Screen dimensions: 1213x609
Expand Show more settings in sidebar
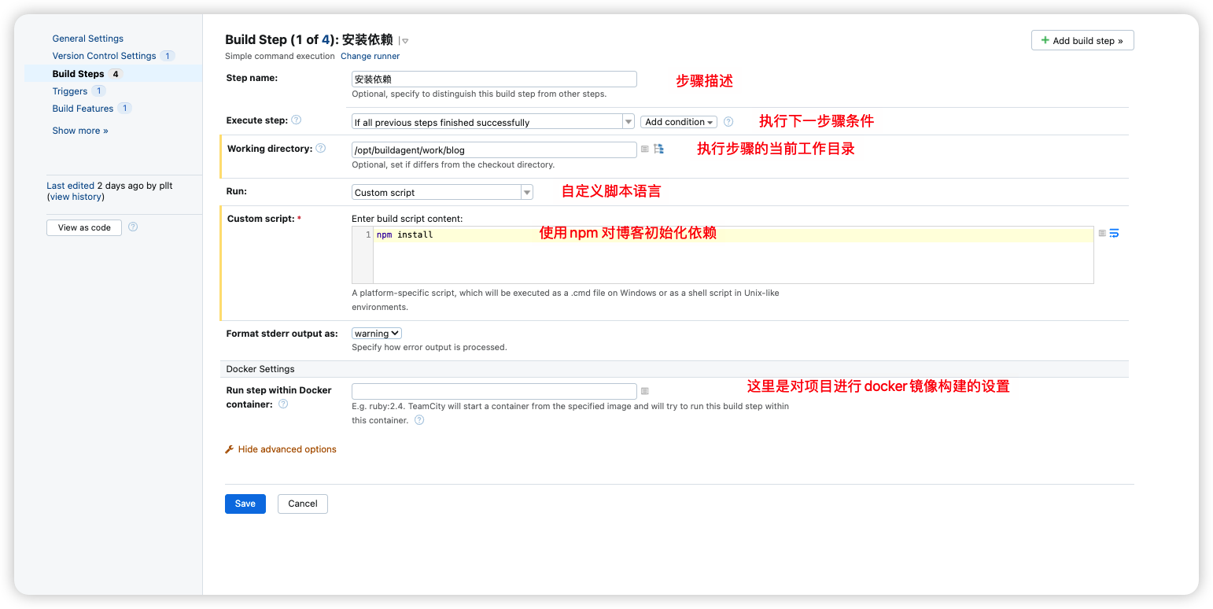point(80,131)
